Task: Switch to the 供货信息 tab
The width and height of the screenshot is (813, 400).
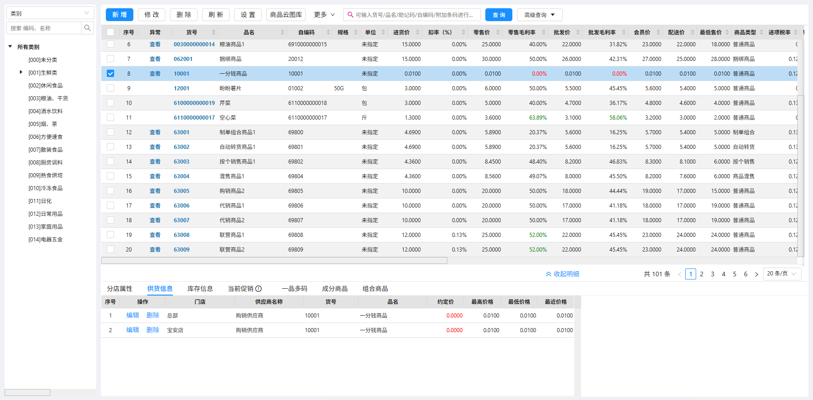Action: click(x=160, y=289)
